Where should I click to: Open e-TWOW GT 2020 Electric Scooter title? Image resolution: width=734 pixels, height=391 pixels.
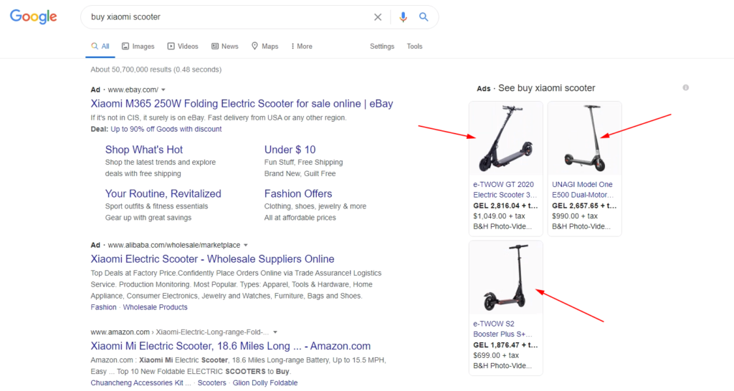pos(505,190)
